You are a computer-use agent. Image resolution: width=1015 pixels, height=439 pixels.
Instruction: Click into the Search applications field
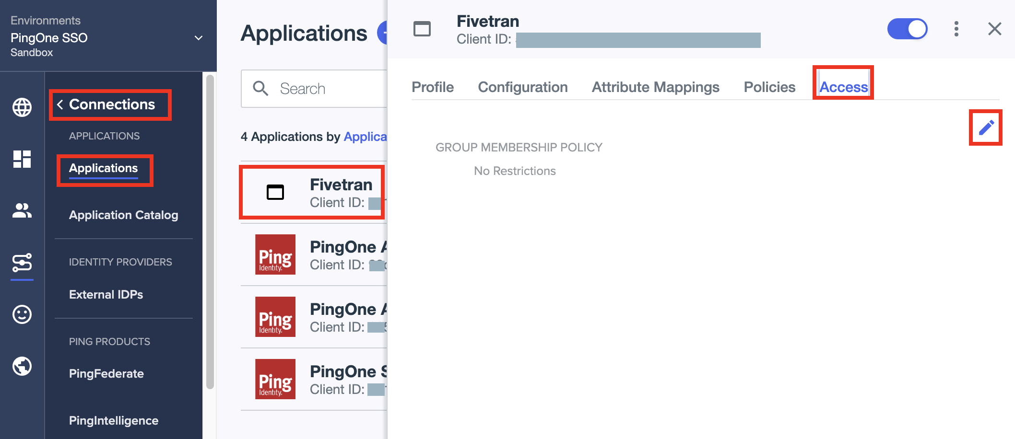coord(314,89)
